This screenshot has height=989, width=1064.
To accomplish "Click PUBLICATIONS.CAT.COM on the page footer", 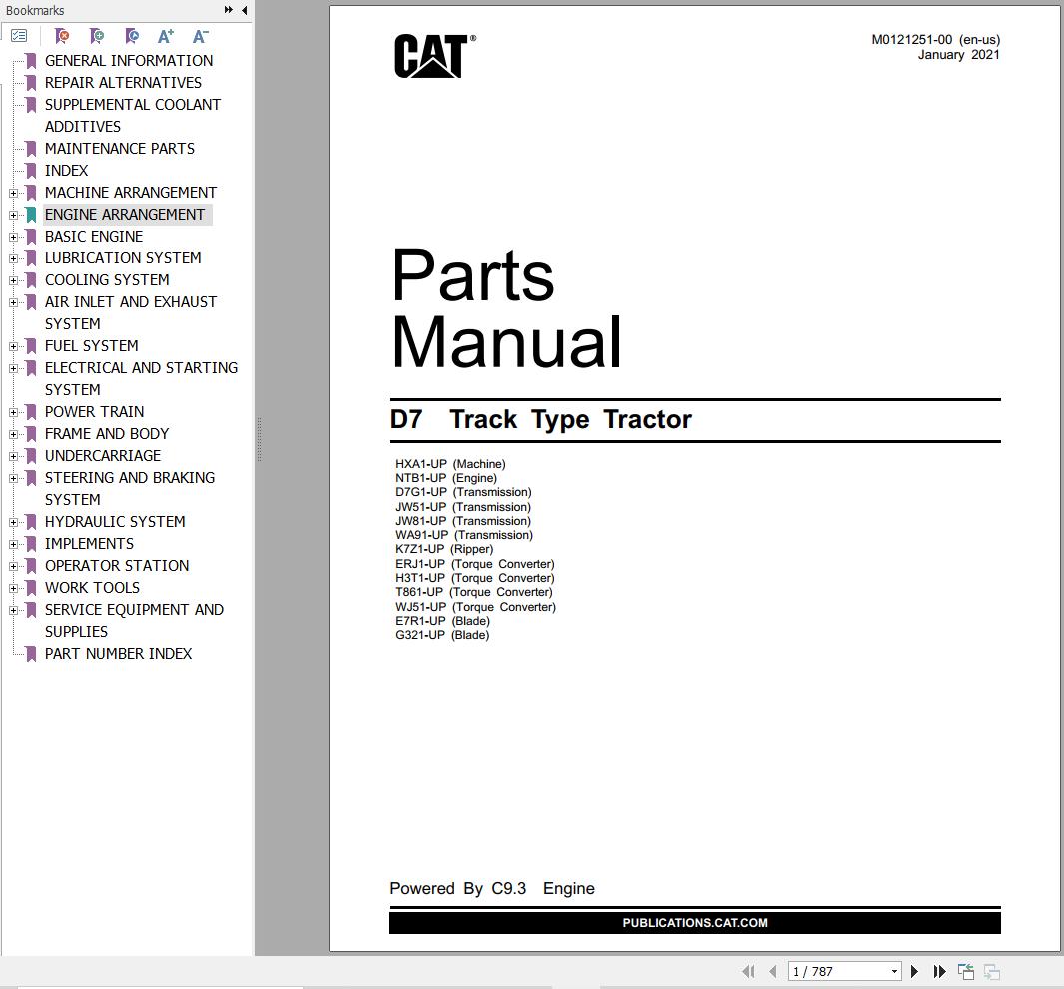I will 695,922.
